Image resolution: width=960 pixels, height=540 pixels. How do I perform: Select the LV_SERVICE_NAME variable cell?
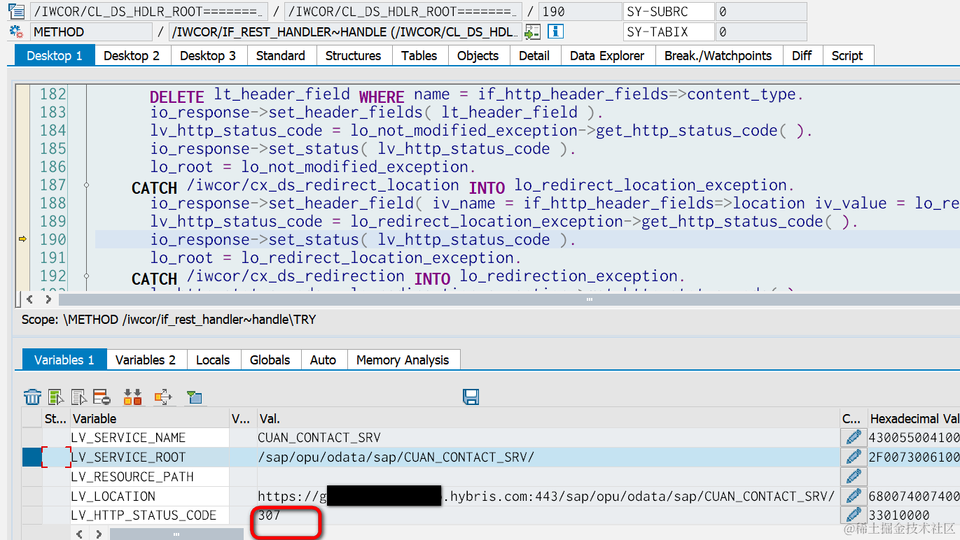[x=150, y=437]
